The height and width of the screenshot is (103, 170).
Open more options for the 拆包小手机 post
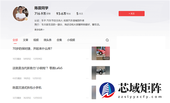(x=87, y=98)
